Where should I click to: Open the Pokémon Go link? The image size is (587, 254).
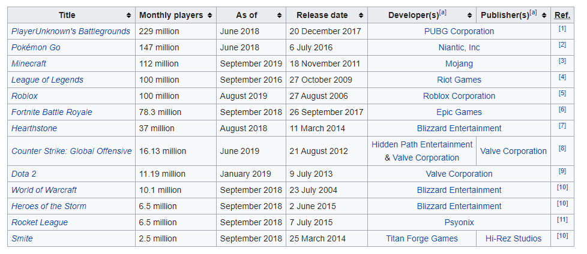(35, 47)
